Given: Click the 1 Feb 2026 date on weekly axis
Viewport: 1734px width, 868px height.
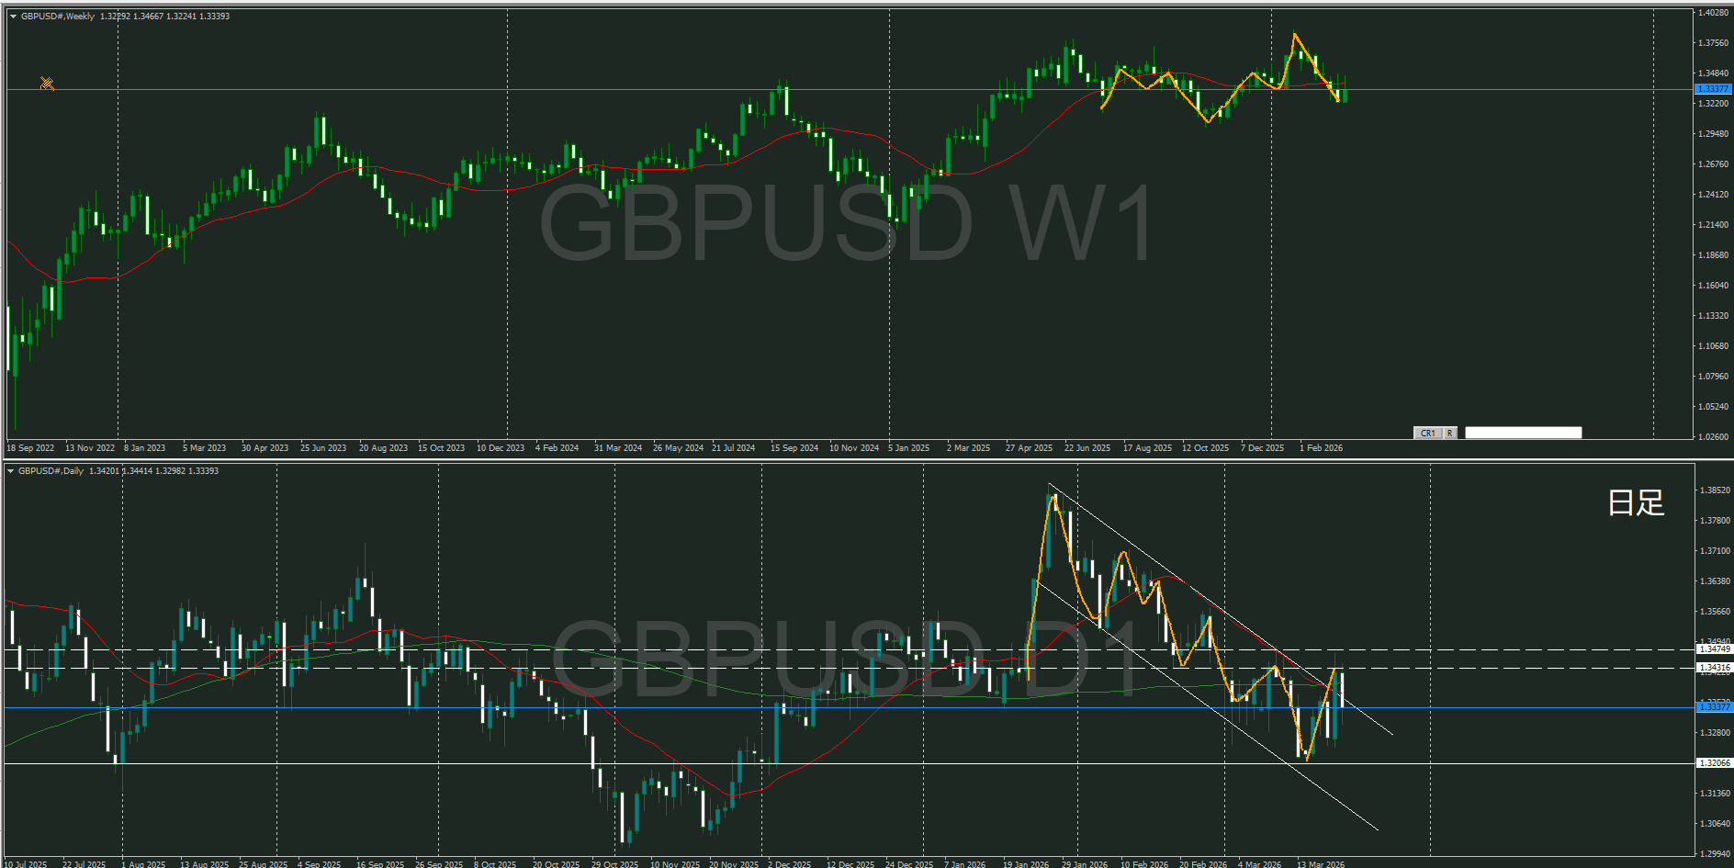Looking at the screenshot, I should 1321,448.
